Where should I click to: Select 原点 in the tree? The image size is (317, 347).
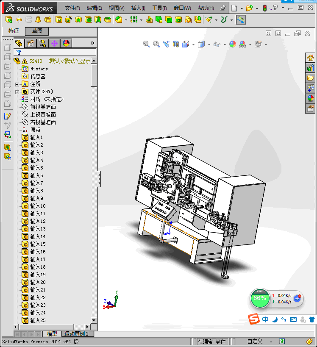pyautogui.click(x=36, y=130)
